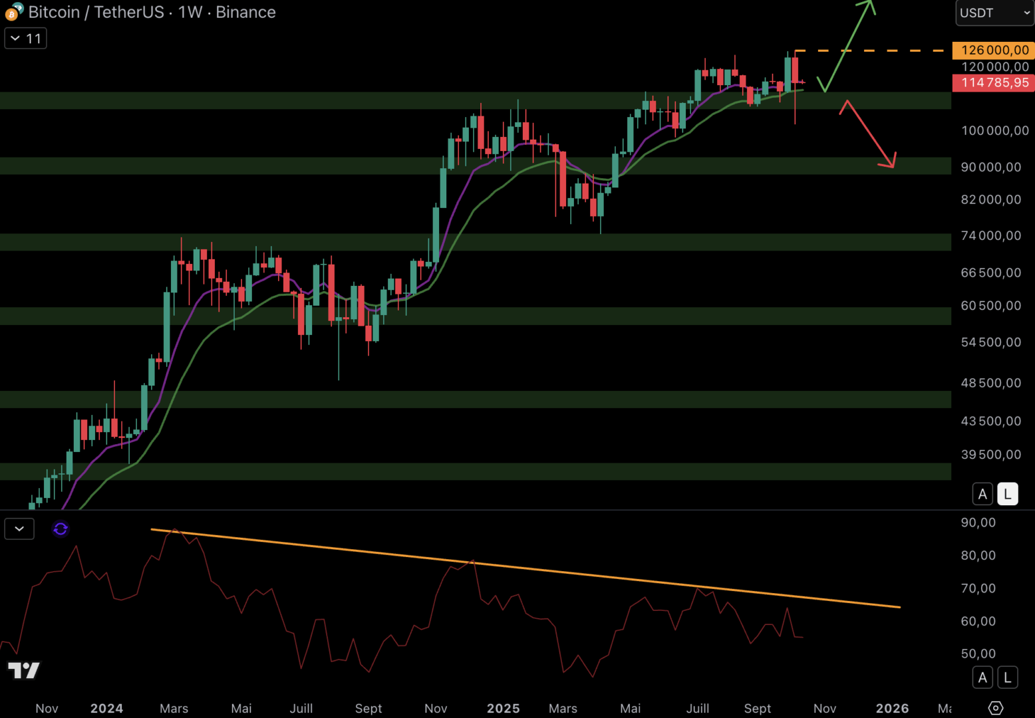The height and width of the screenshot is (718, 1035).
Task: Click the 2025 label on the time axis
Action: pyautogui.click(x=503, y=708)
